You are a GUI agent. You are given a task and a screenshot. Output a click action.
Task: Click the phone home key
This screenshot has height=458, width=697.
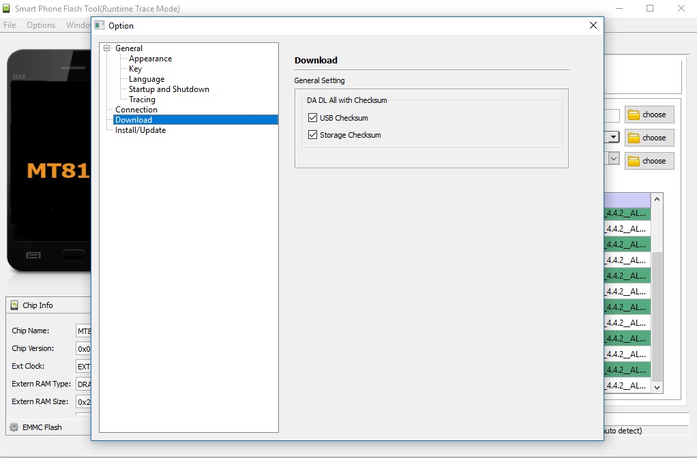74,255
